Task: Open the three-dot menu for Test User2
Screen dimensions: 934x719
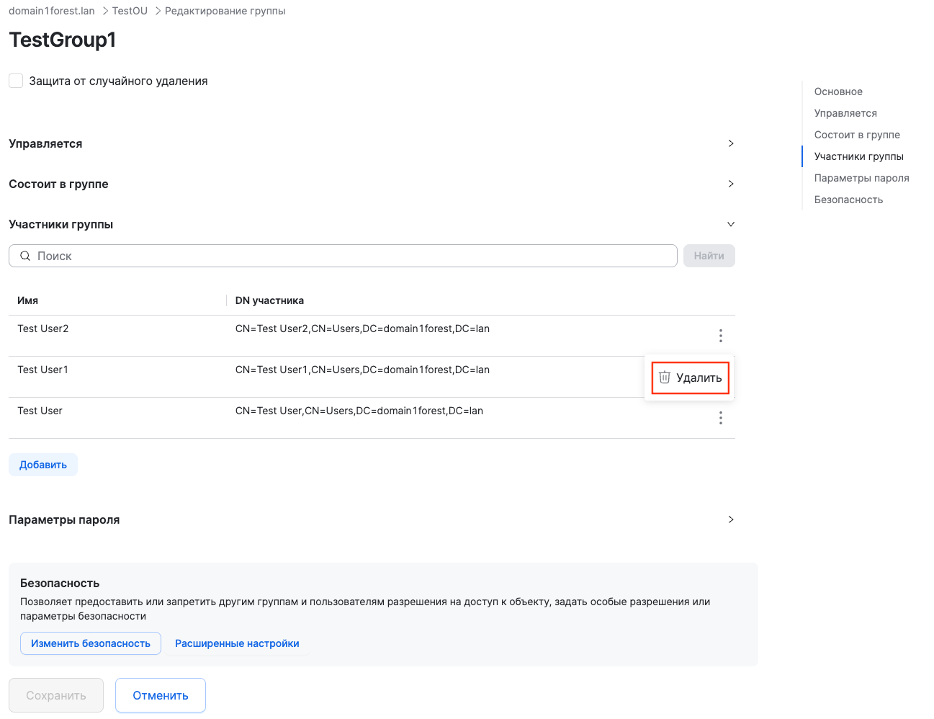Action: tap(720, 336)
